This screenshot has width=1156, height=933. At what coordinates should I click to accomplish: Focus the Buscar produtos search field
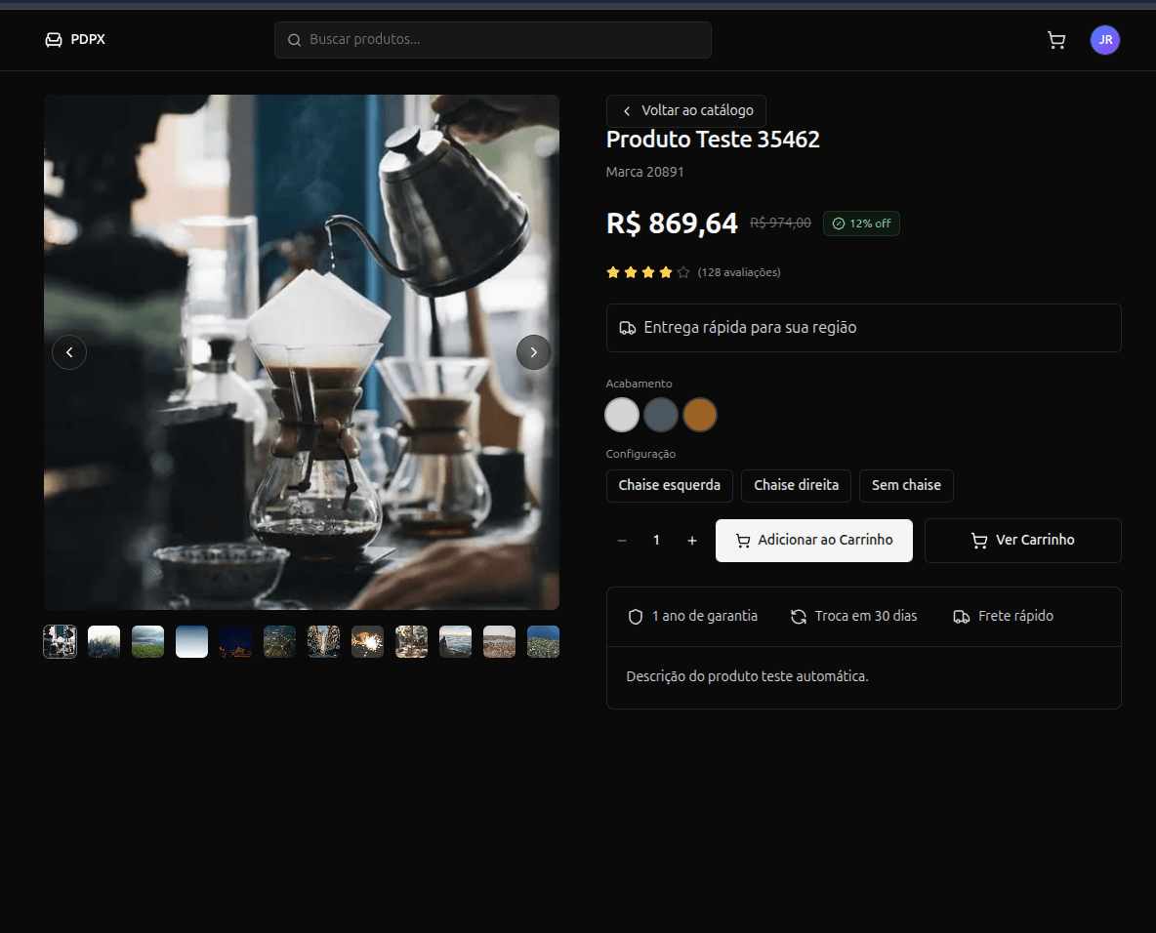coord(493,40)
